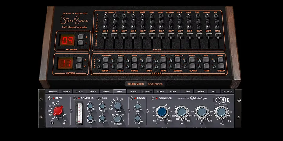
Task: Click the Iconic Instruments logo
Action: [x=221, y=100]
